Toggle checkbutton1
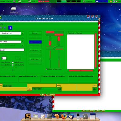121x121 pixels. click(6, 62)
